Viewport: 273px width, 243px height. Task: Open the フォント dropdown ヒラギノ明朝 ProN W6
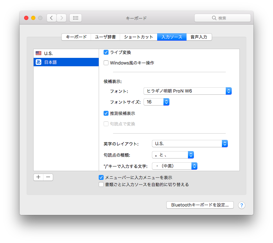[188, 91]
